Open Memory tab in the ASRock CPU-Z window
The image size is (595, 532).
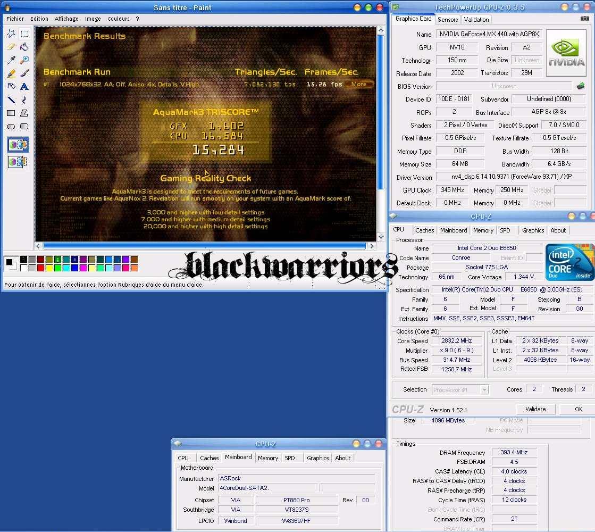click(268, 458)
